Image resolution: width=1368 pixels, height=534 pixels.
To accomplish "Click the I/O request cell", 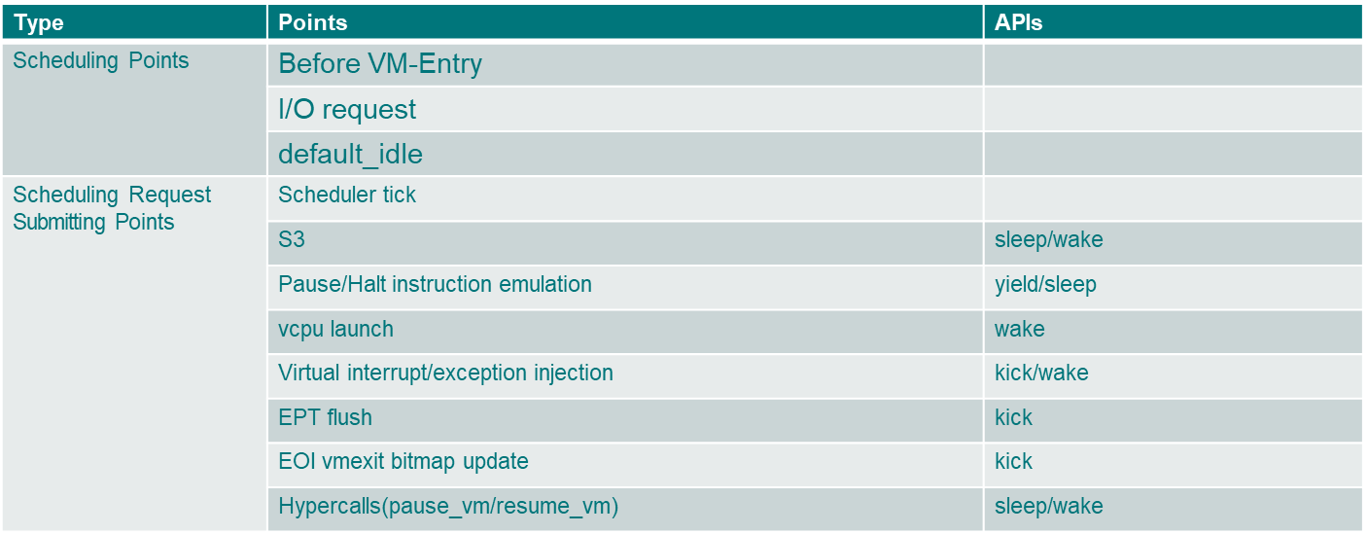I will pyautogui.click(x=347, y=109).
